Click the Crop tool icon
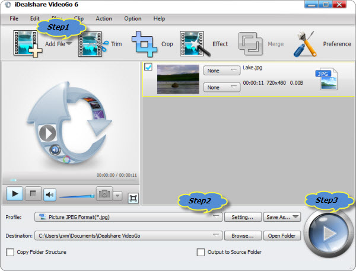Screen dimensions: 356x271 tap(144, 44)
